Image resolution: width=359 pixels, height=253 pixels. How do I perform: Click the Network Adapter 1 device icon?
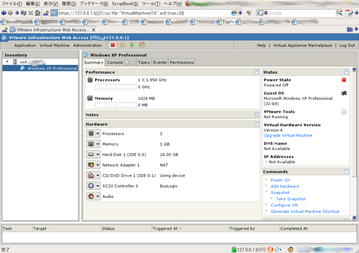91,165
